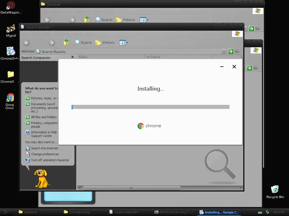The height and width of the screenshot is (216, 289).
Task: Click the clock in system tray
Action: [x=279, y=212]
